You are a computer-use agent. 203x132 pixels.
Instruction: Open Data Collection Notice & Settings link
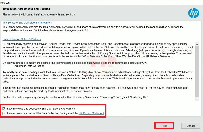(x=22, y=39)
